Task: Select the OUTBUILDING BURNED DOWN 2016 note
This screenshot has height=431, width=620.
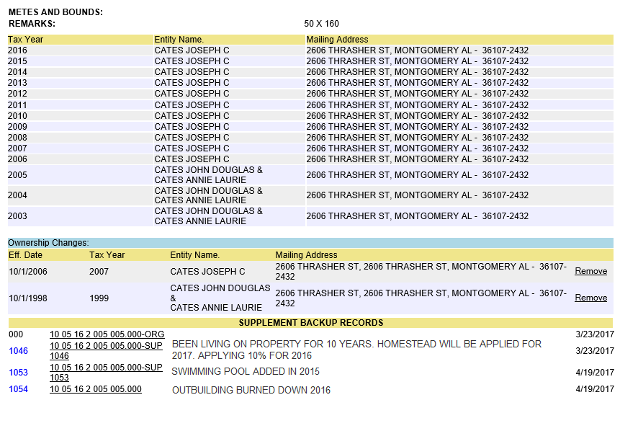Action: click(x=251, y=390)
